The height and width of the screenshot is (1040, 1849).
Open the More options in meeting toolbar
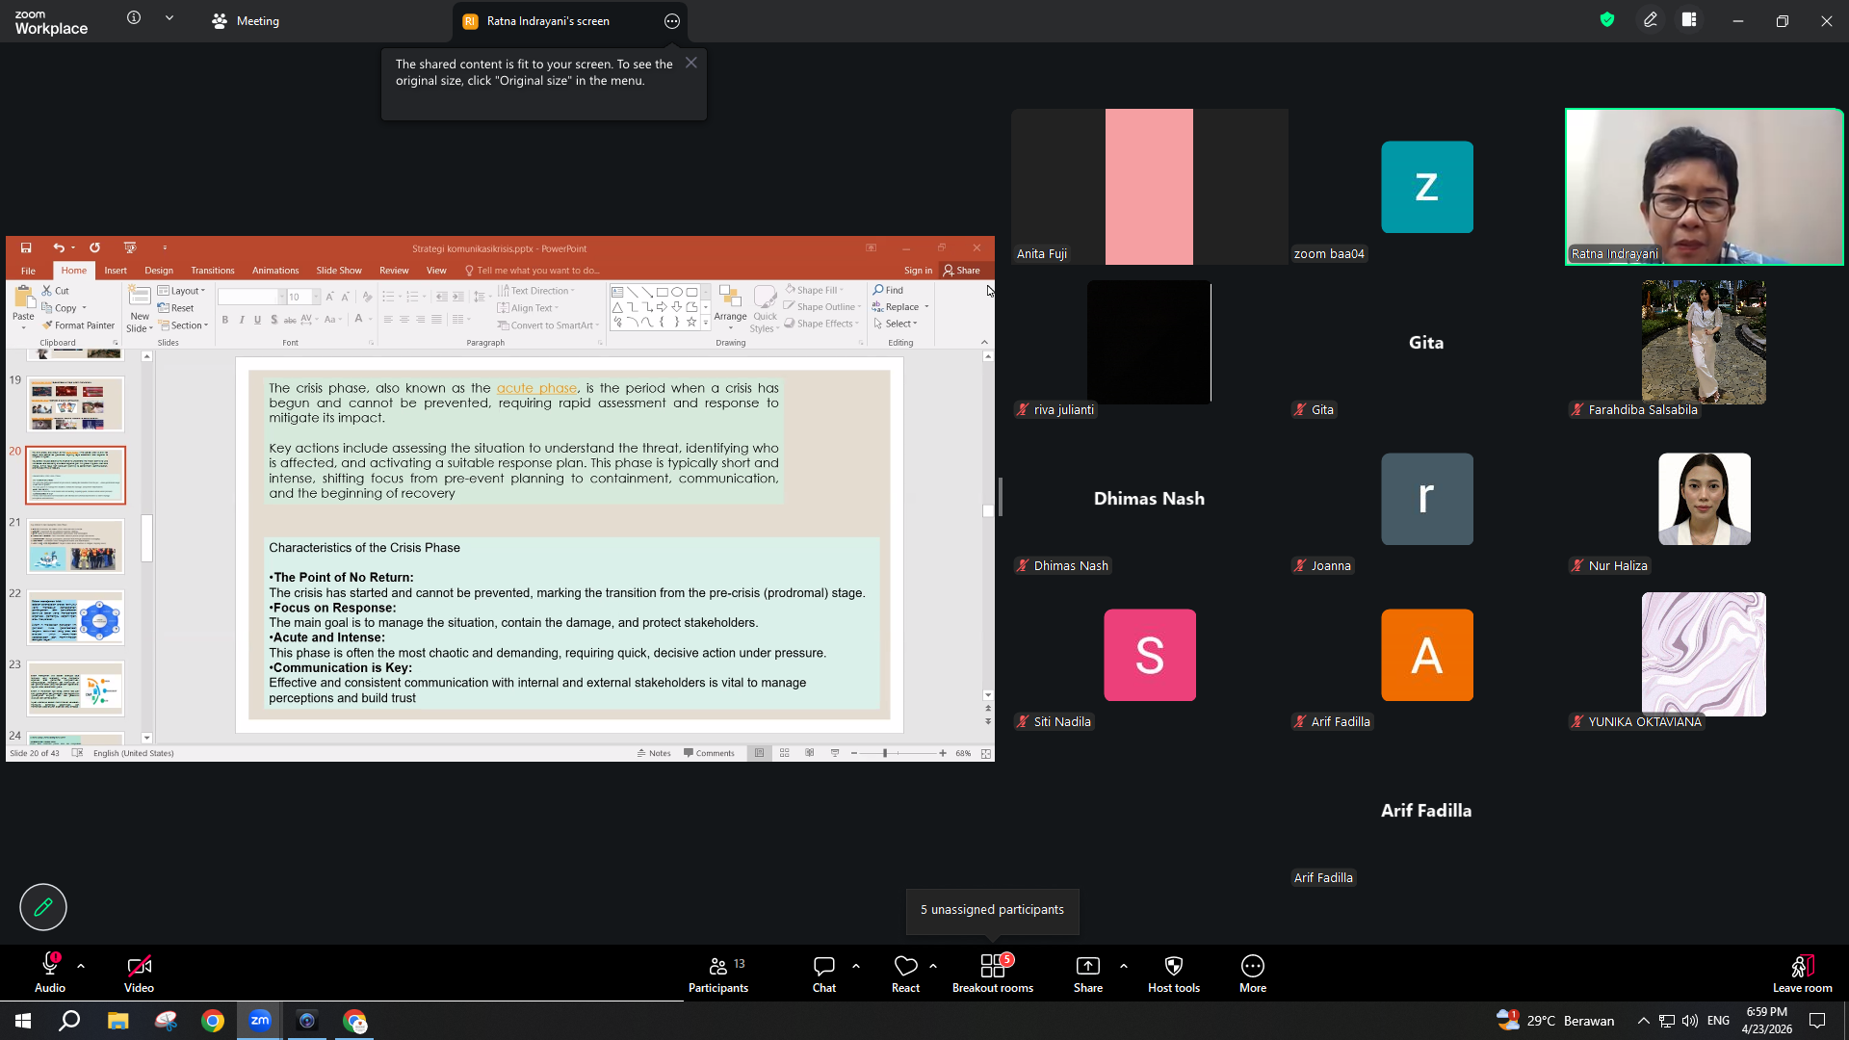(1253, 974)
